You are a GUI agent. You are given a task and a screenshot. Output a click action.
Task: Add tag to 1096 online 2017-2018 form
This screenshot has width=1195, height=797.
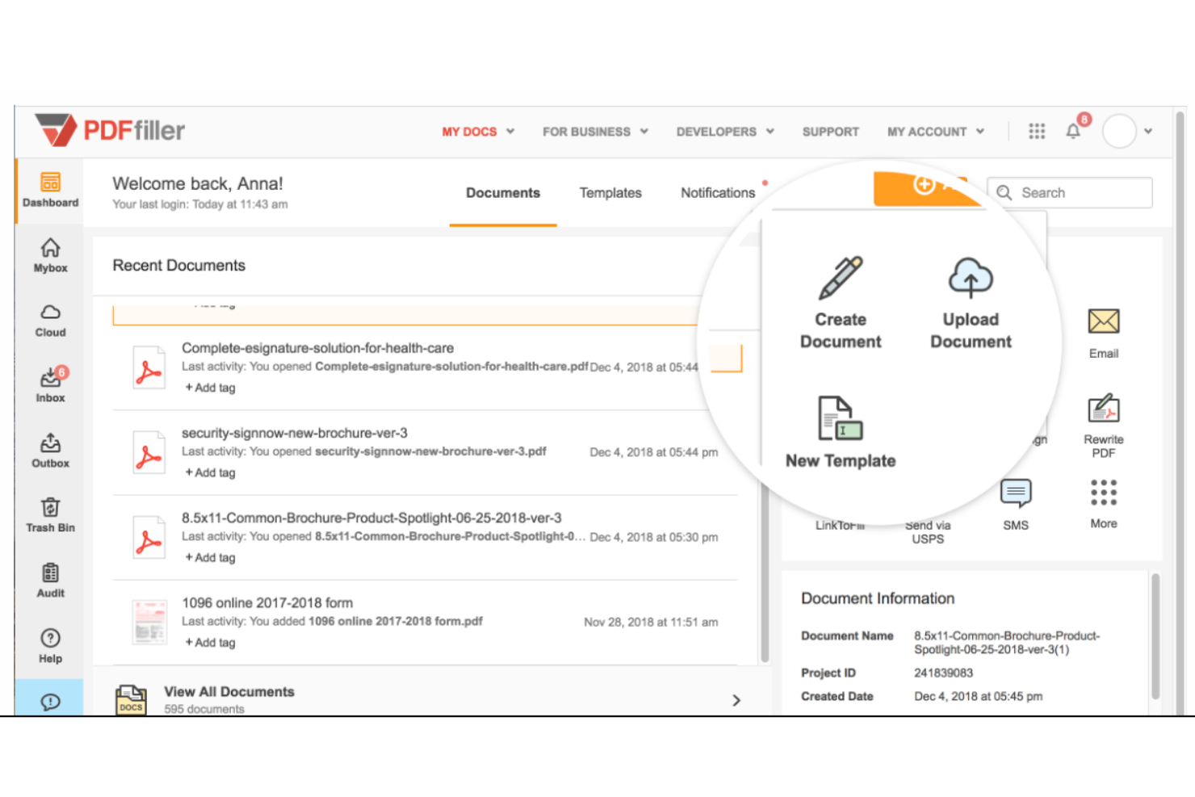[x=211, y=642]
